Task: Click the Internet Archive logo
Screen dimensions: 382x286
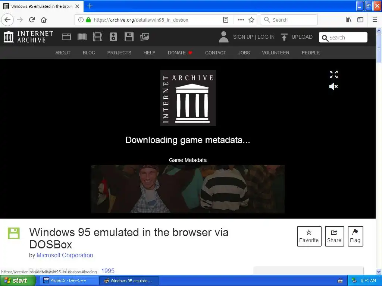Action: tap(28, 37)
